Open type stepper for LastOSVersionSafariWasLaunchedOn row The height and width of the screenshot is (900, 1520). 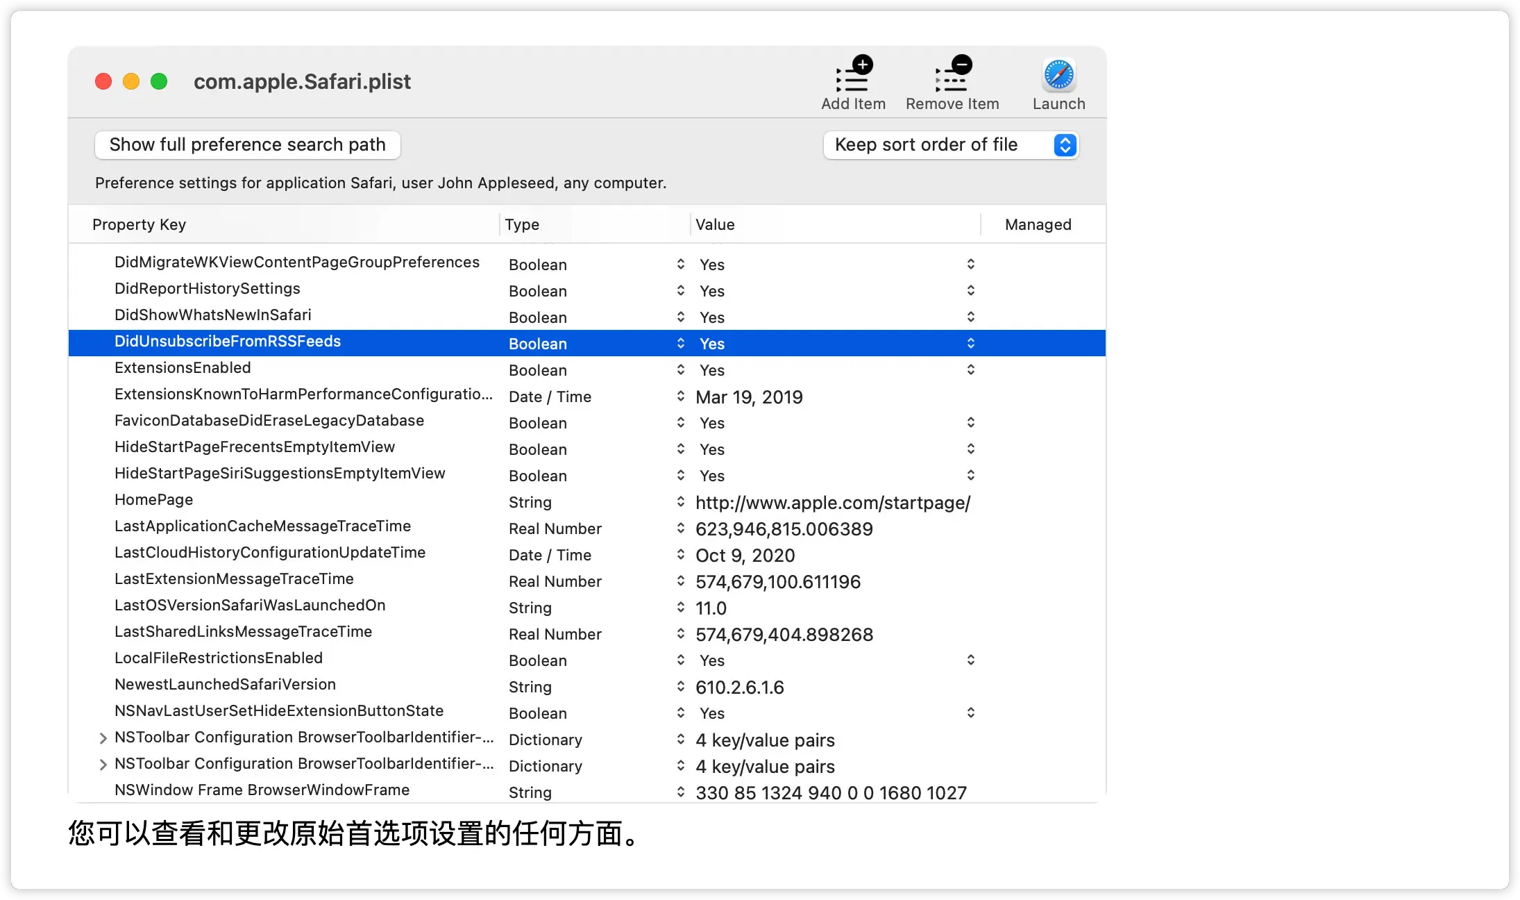click(x=680, y=607)
